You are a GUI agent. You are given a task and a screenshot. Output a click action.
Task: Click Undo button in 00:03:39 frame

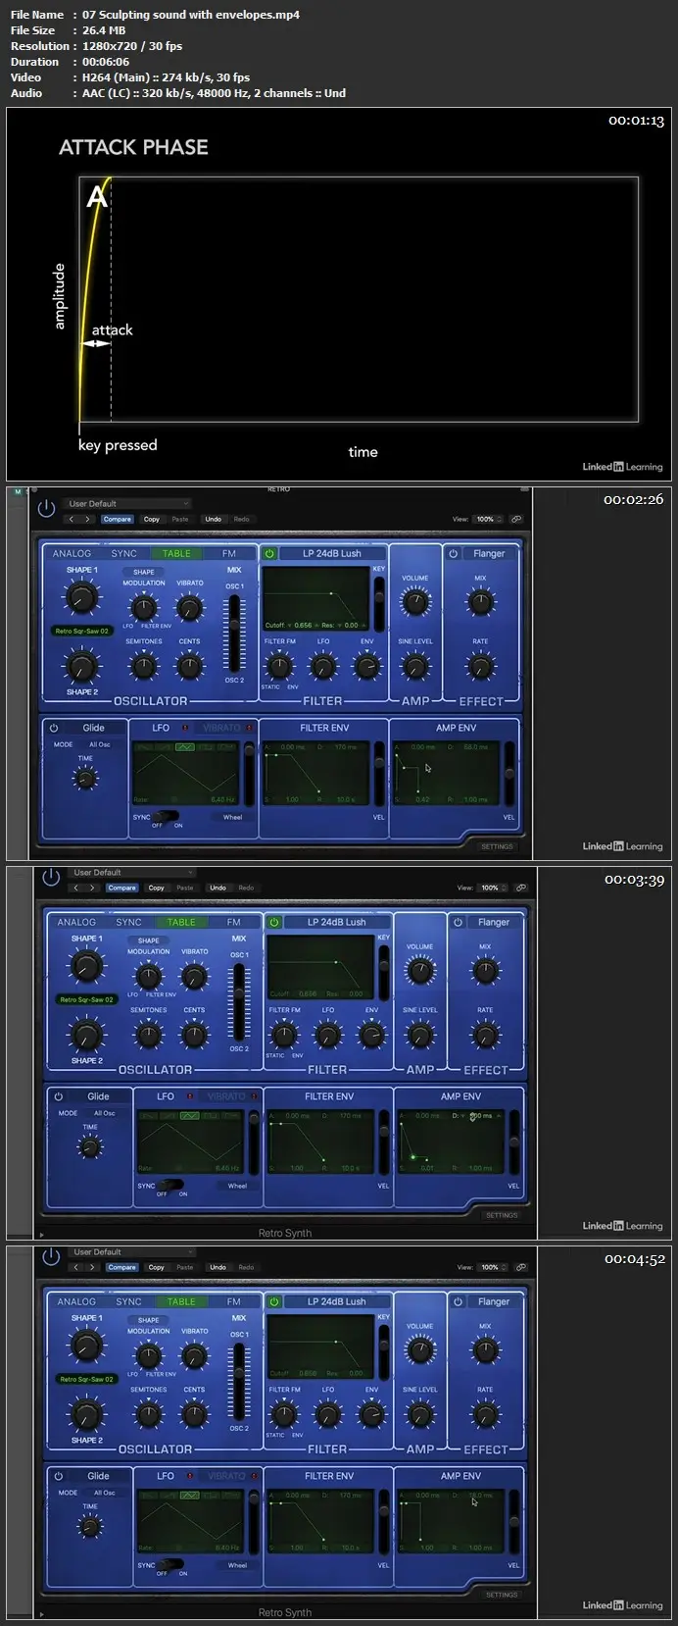(218, 888)
